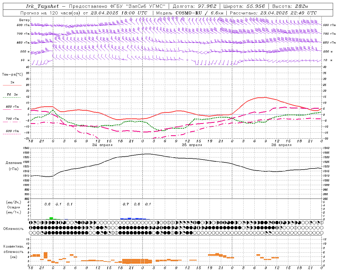Select the Высота: 282м field
The width and height of the screenshot is (337, 270).
click(290, 6)
